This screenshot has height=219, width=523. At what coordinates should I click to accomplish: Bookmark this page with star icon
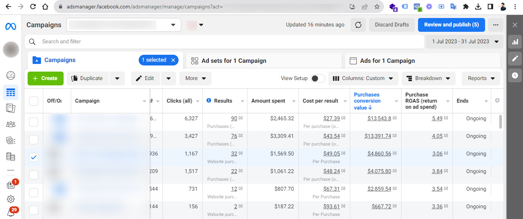(x=377, y=7)
